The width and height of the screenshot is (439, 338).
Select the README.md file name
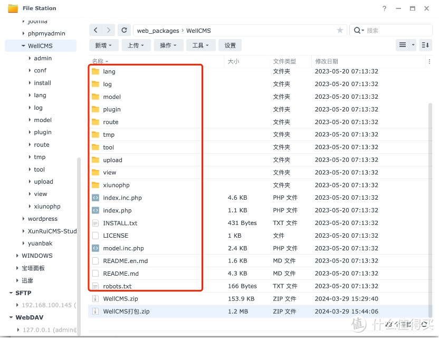click(x=121, y=274)
